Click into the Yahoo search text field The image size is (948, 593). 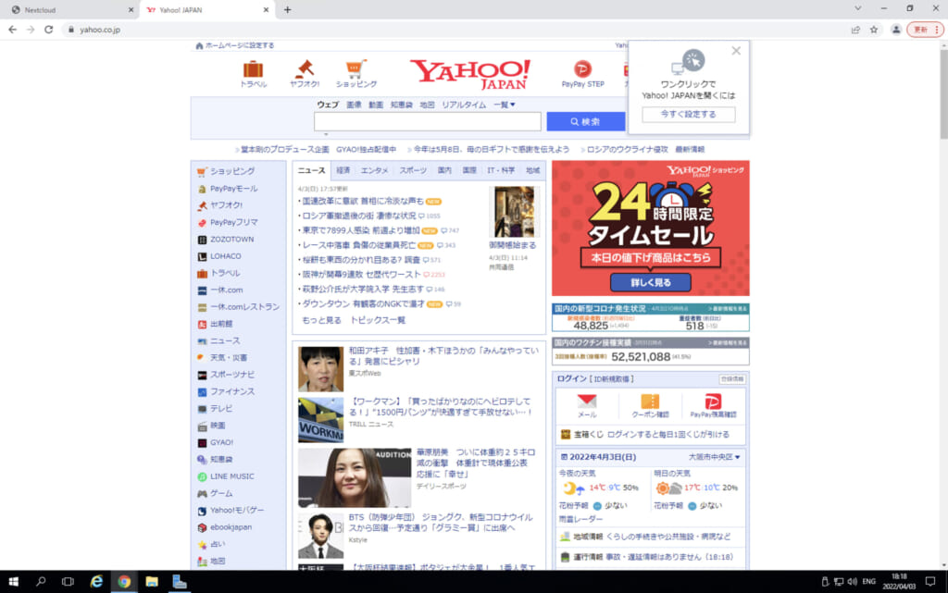pyautogui.click(x=427, y=122)
